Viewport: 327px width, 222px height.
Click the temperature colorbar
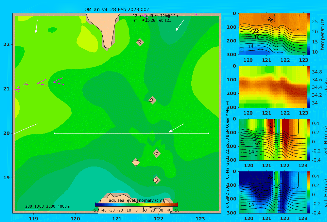(309, 34)
